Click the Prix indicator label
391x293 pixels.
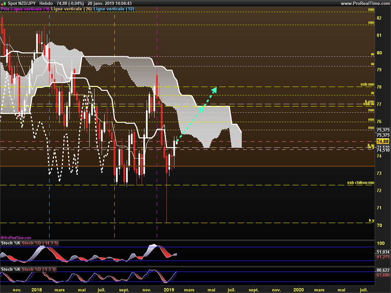click(x=5, y=9)
